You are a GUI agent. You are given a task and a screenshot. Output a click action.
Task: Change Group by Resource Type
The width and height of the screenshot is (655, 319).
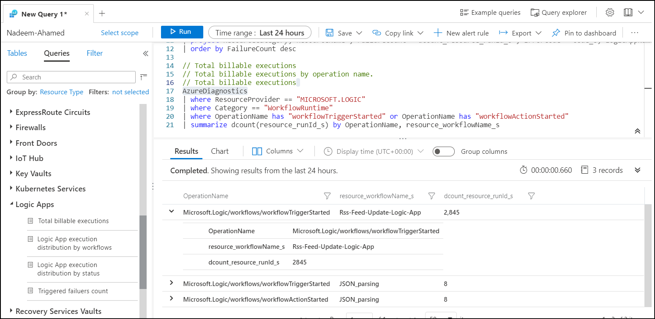click(x=61, y=92)
